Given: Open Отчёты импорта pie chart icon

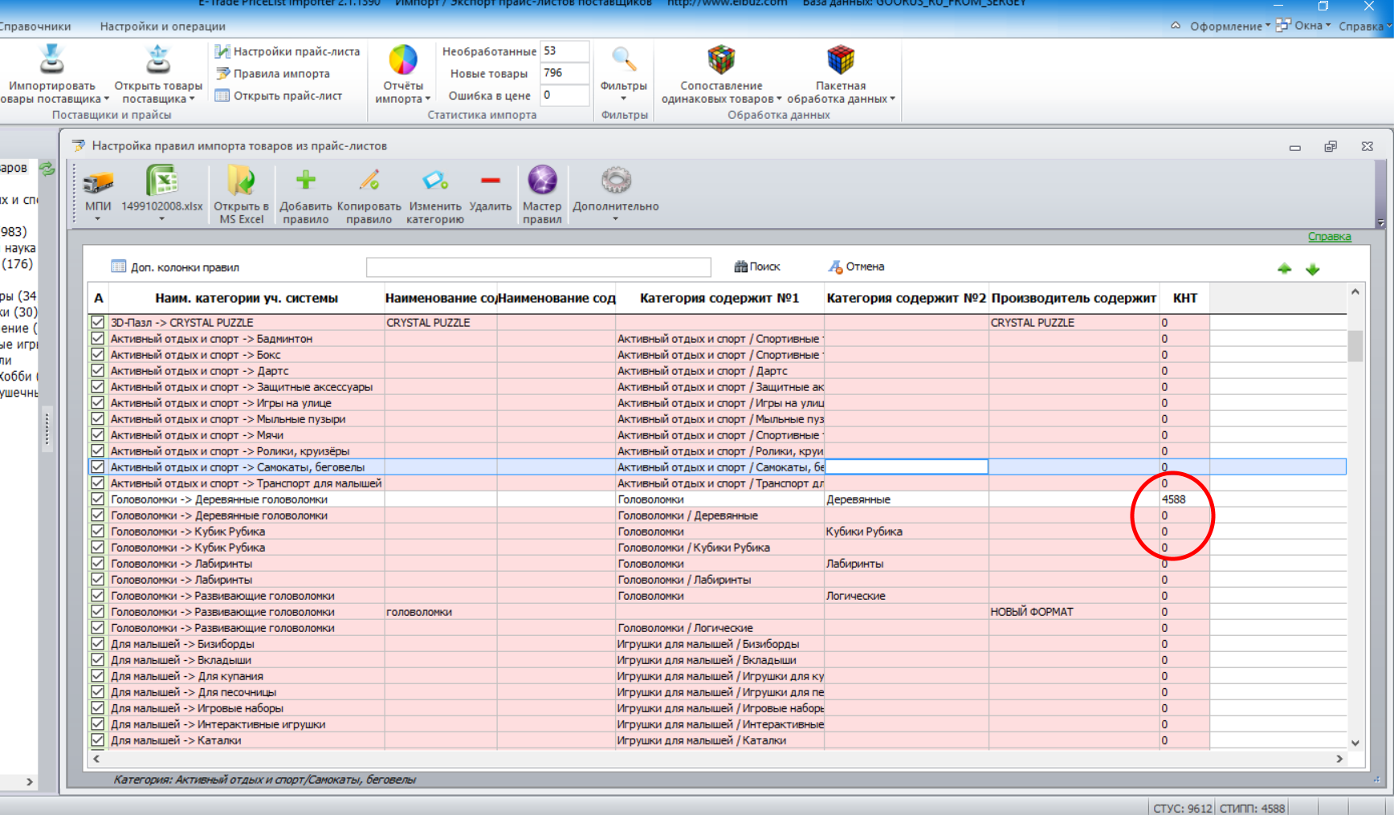Looking at the screenshot, I should [403, 59].
